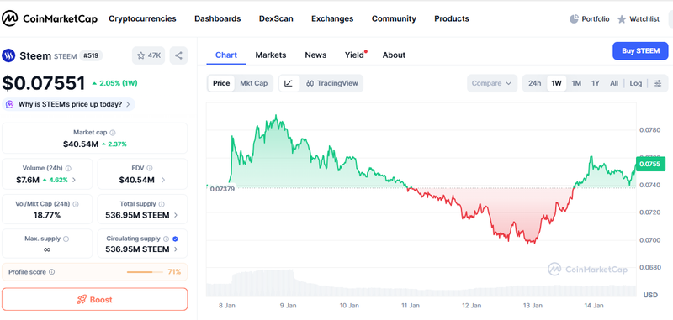Image resolution: width=673 pixels, height=320 pixels.
Task: Click the Total supply info icon
Action: 162,204
